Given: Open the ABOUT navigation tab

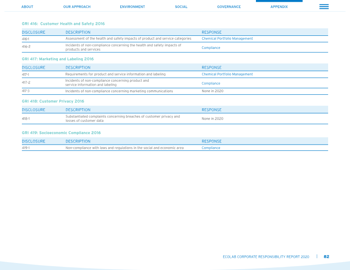Looking at the screenshot, I should (27, 7).
